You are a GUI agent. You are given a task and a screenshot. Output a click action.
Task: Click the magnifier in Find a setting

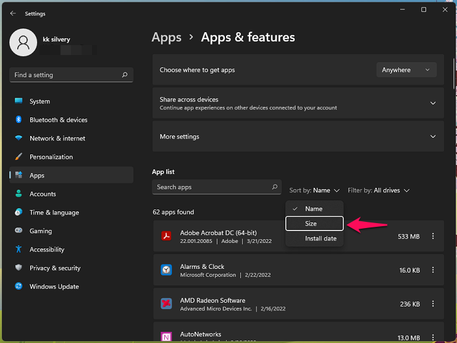[125, 75]
